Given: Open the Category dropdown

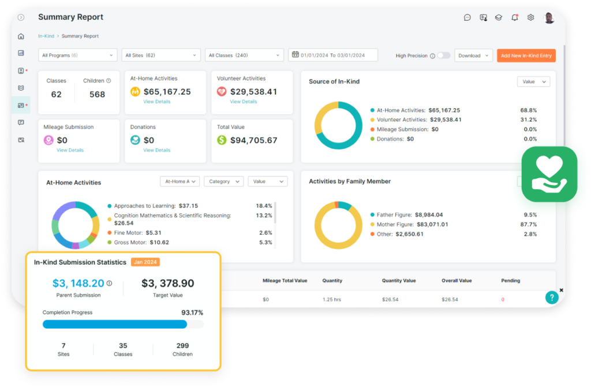Looking at the screenshot, I should click(x=224, y=182).
